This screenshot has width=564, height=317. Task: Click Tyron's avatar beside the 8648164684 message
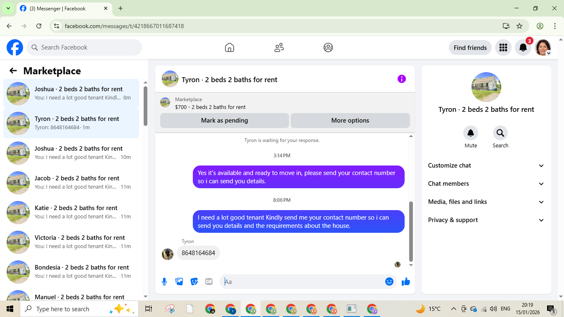[168, 254]
